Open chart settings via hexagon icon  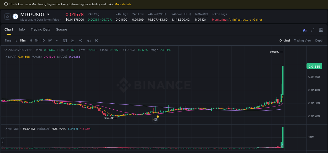click(97, 40)
